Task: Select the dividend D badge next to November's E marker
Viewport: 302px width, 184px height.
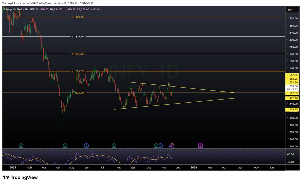Action: tap(161, 145)
